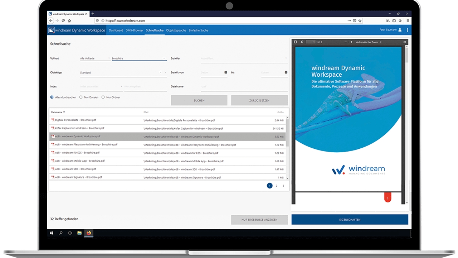Screen dimensions: 458x258
Task: Select the Nur Dateien radio button
Action: click(81, 97)
